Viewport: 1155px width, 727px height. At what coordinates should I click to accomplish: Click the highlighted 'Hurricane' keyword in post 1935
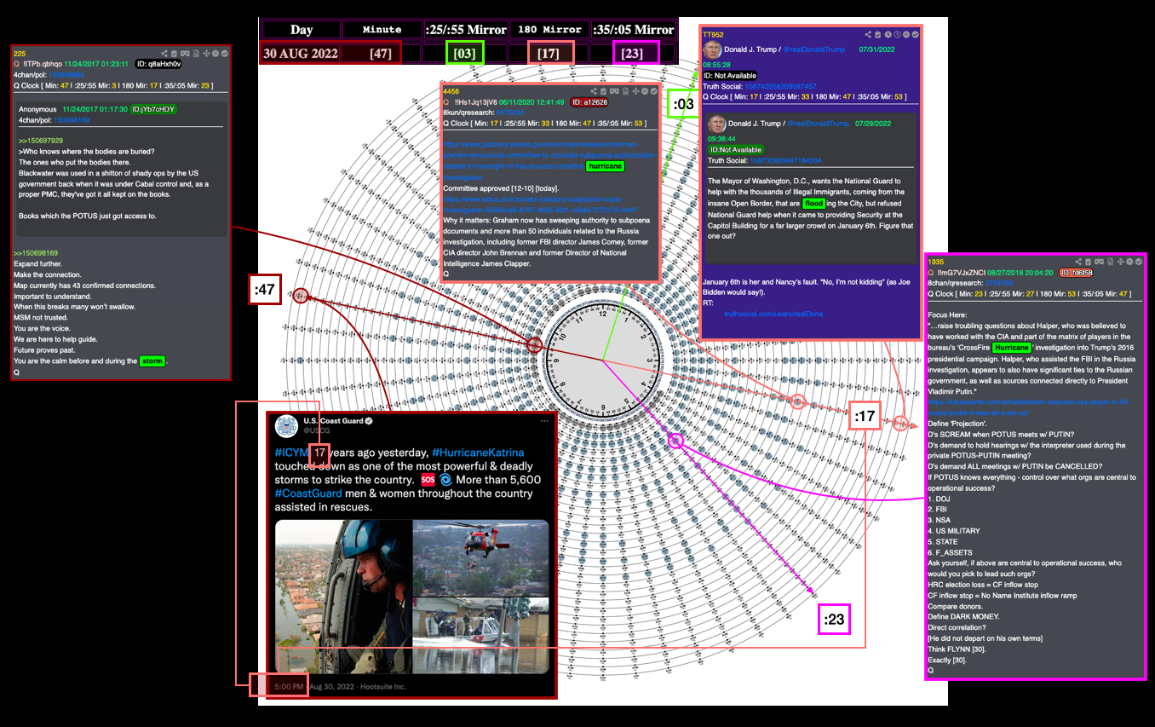pos(1011,348)
